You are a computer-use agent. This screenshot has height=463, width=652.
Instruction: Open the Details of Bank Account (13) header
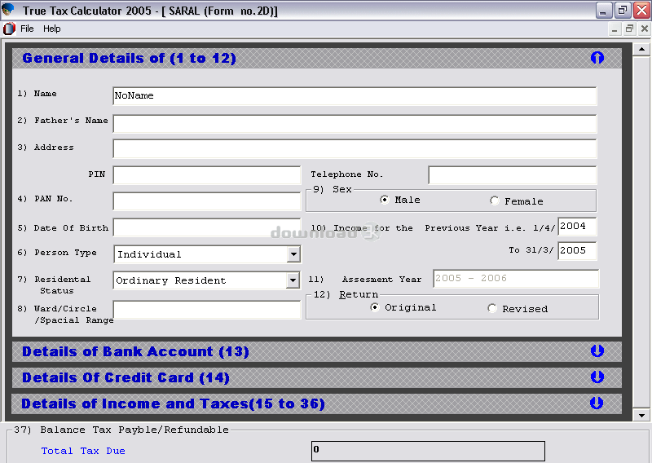(x=317, y=351)
